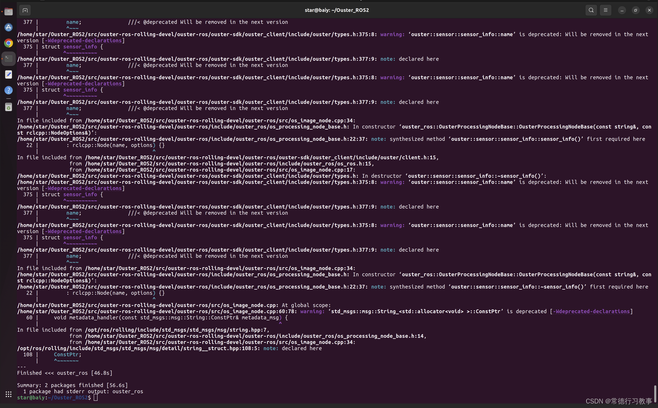Click the string__struct.hpp:108:5 note line

point(169,348)
